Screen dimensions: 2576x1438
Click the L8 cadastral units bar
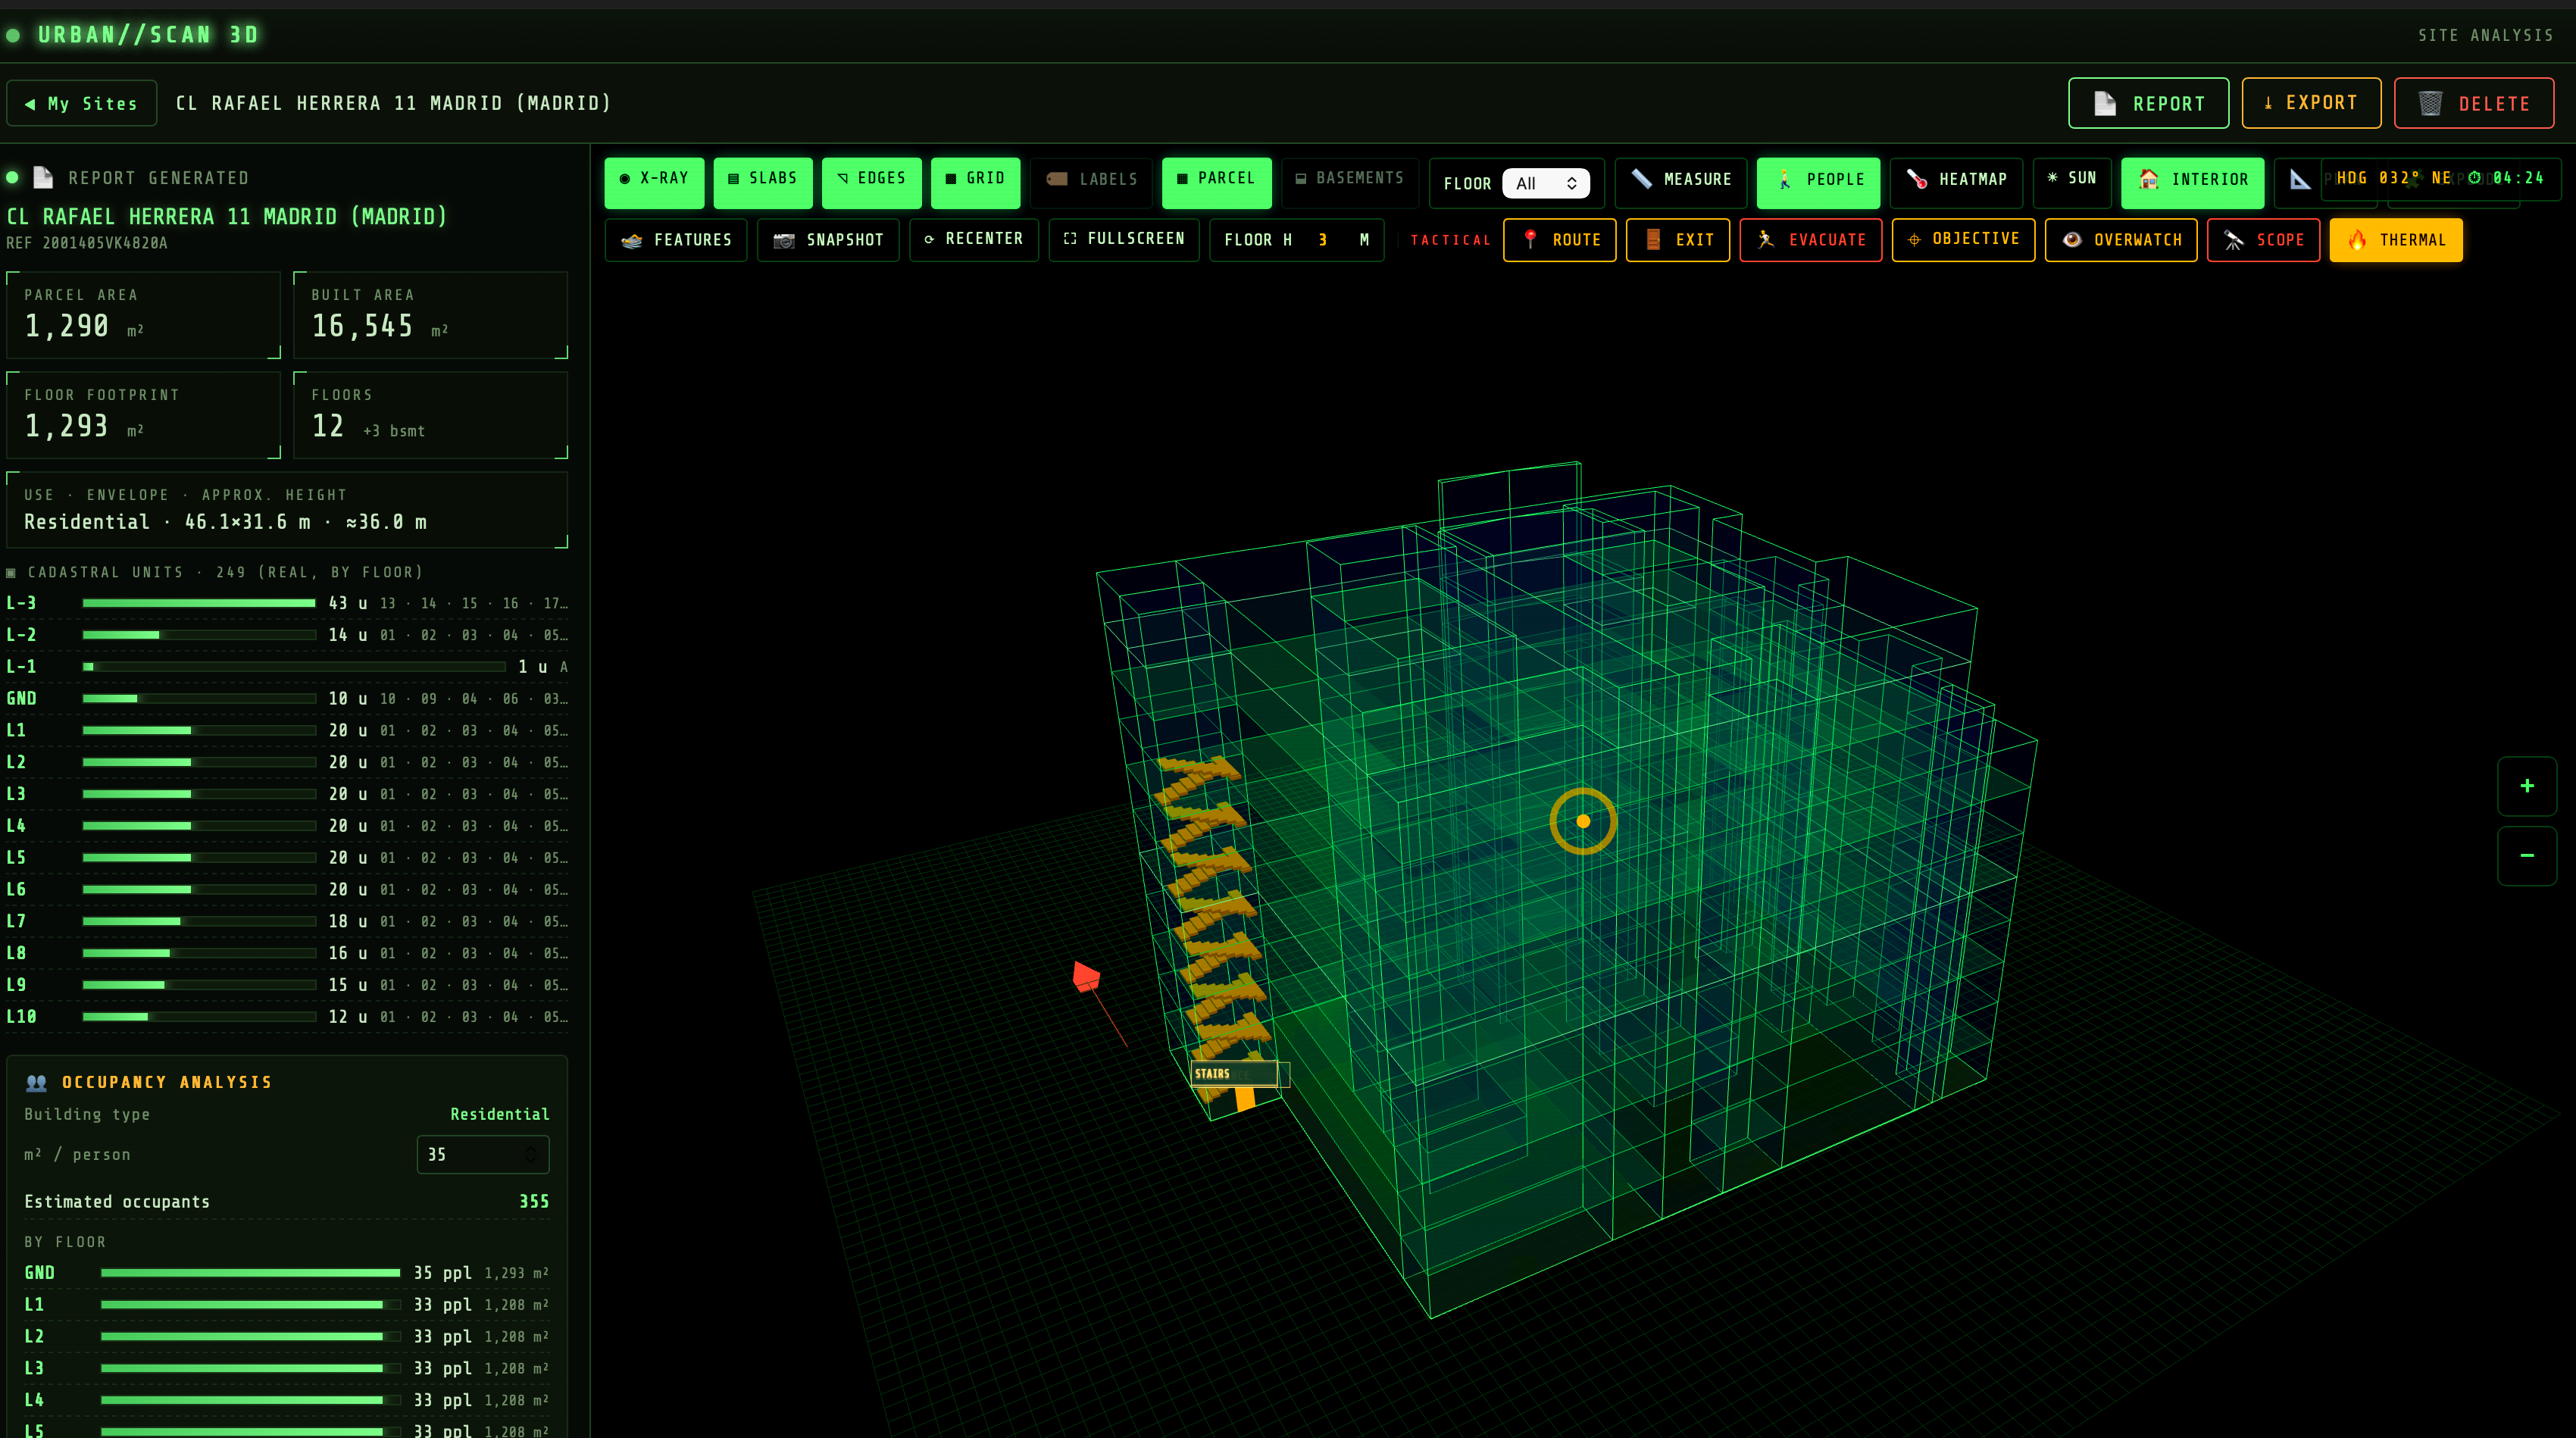point(199,953)
